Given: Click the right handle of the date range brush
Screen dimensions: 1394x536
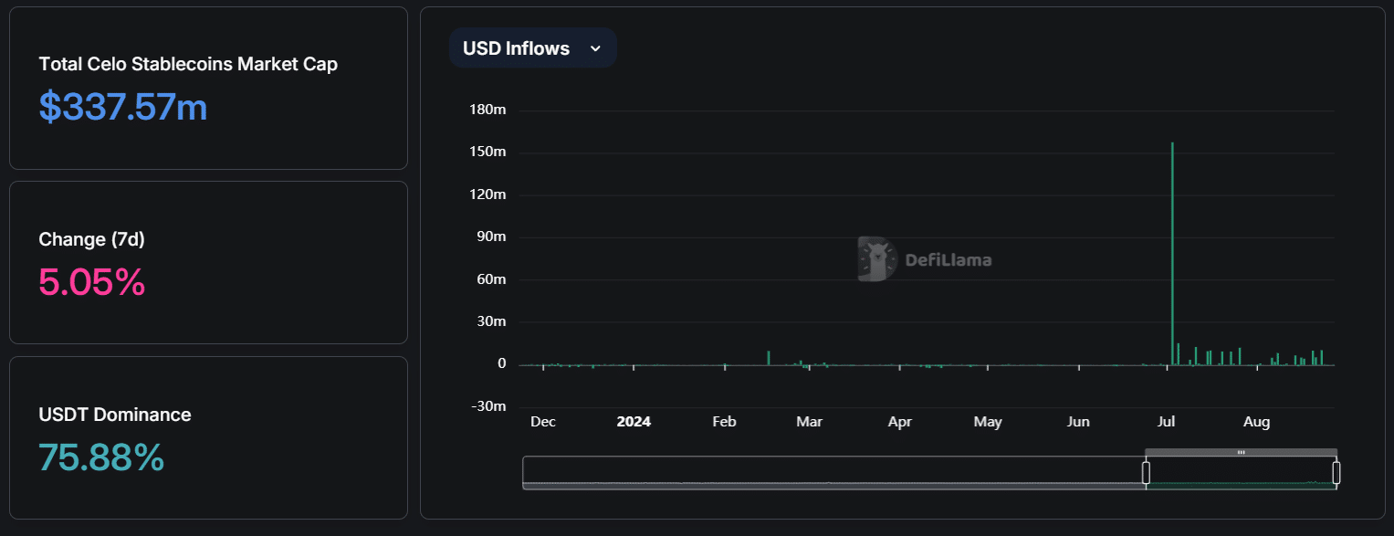Looking at the screenshot, I should pyautogui.click(x=1336, y=471).
